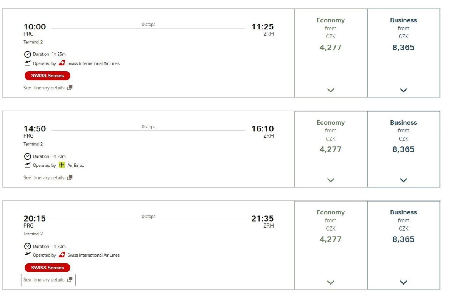Click plane takeoff icon on 14:50 flight
This screenshot has width=454, height=297.
pyautogui.click(x=27, y=165)
